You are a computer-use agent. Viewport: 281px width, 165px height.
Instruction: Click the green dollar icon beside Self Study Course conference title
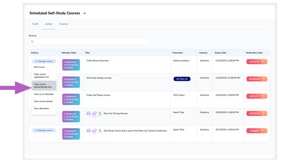click(100, 131)
